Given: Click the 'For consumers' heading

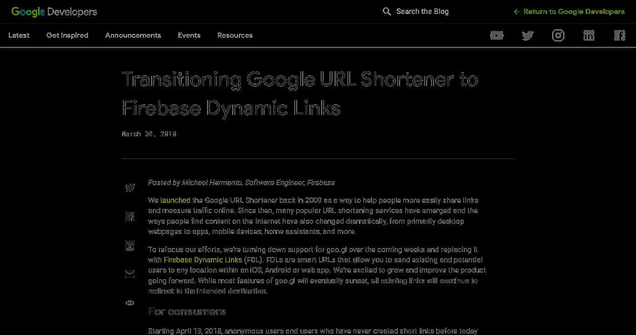Looking at the screenshot, I should click(x=187, y=311).
